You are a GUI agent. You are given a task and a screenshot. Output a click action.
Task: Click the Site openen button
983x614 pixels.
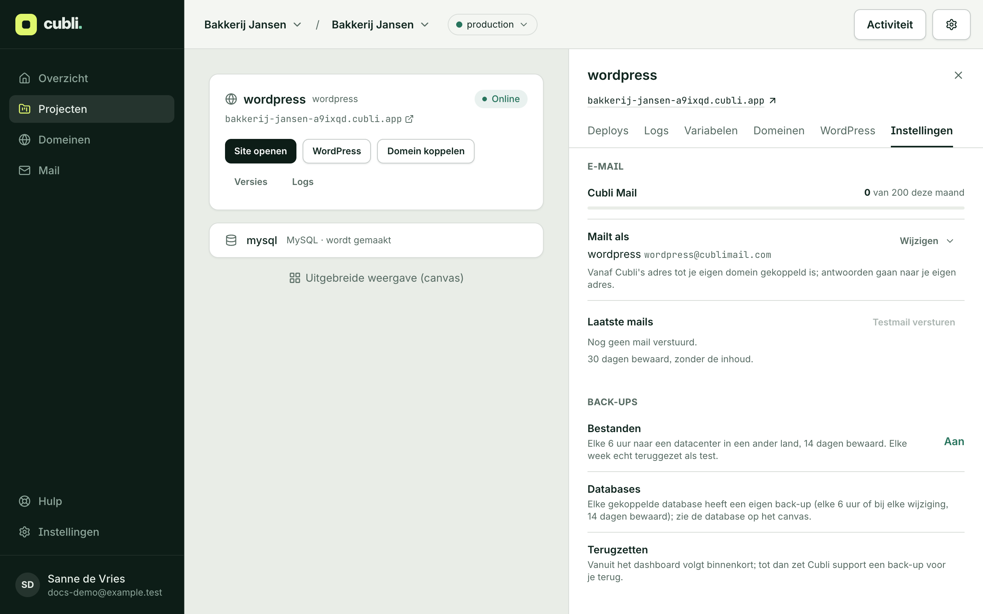tap(260, 151)
